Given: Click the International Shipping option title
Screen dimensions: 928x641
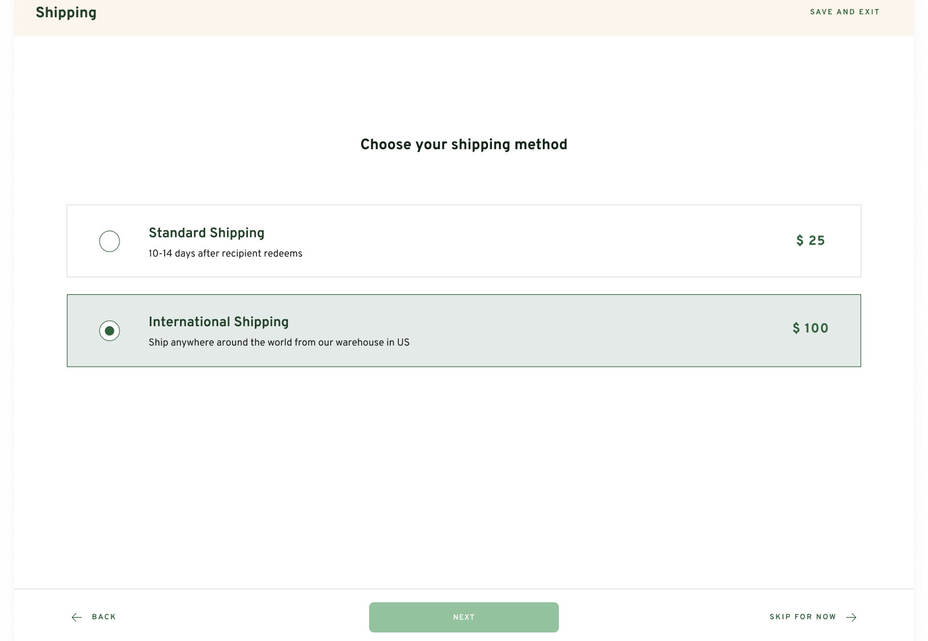Looking at the screenshot, I should [x=218, y=322].
